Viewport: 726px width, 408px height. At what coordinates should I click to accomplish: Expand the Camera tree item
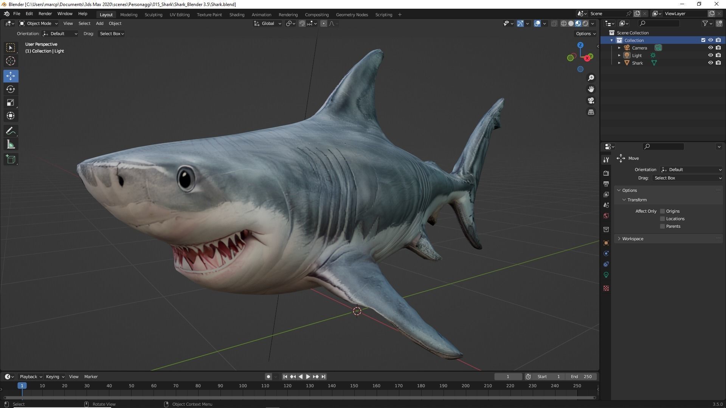(x=619, y=48)
